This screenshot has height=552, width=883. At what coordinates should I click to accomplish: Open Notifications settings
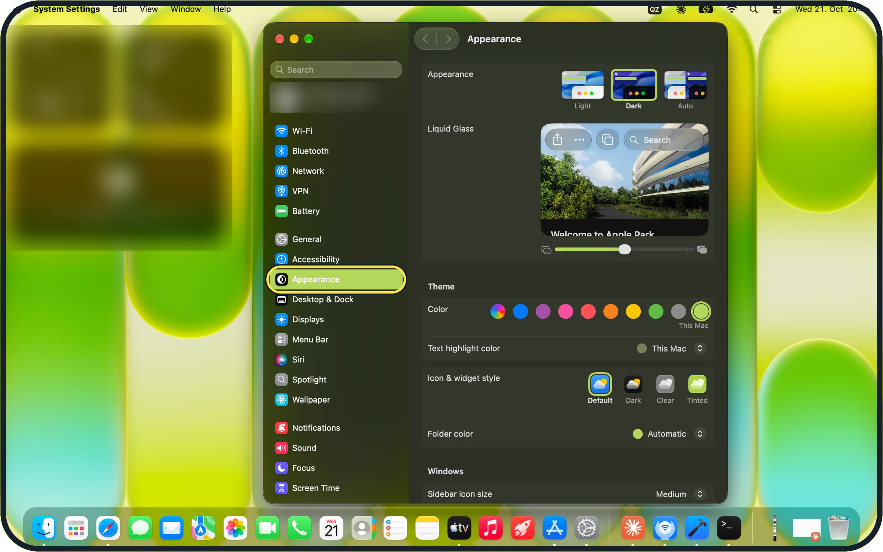(x=336, y=428)
